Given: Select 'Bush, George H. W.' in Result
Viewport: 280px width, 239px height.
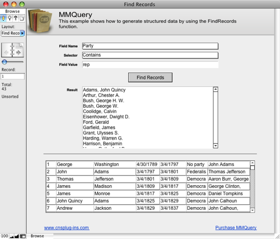Looking at the screenshot, I should pyautogui.click(x=104, y=100).
